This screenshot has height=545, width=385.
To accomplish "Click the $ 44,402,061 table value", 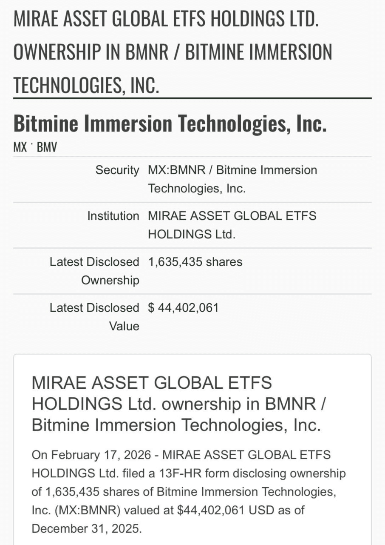I will click(x=183, y=308).
